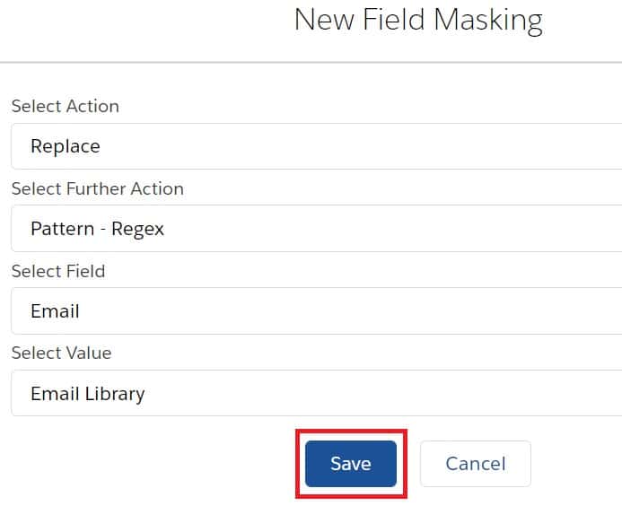Click the 'Email Library' value text
This screenshot has width=622, height=506.
(87, 393)
